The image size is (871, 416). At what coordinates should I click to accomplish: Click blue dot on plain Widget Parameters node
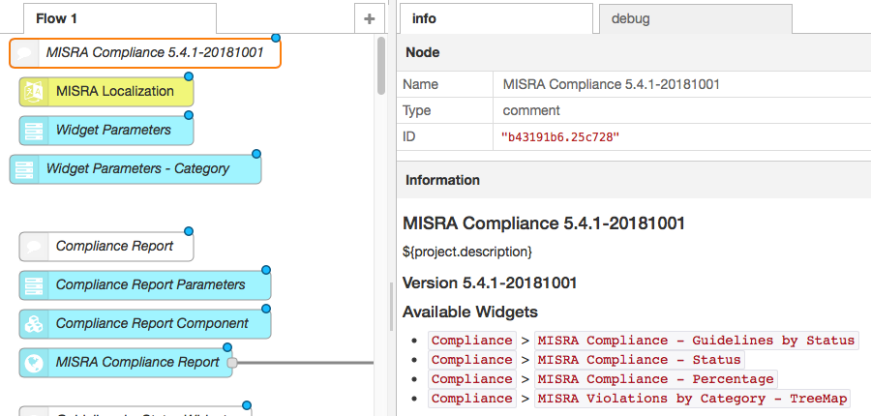pyautogui.click(x=189, y=115)
